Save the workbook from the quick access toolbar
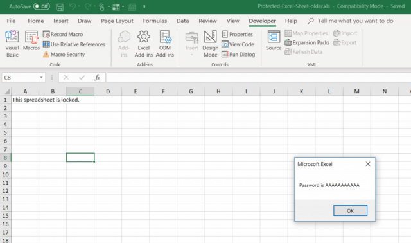Viewport: 411px width, 243px height. click(x=60, y=6)
